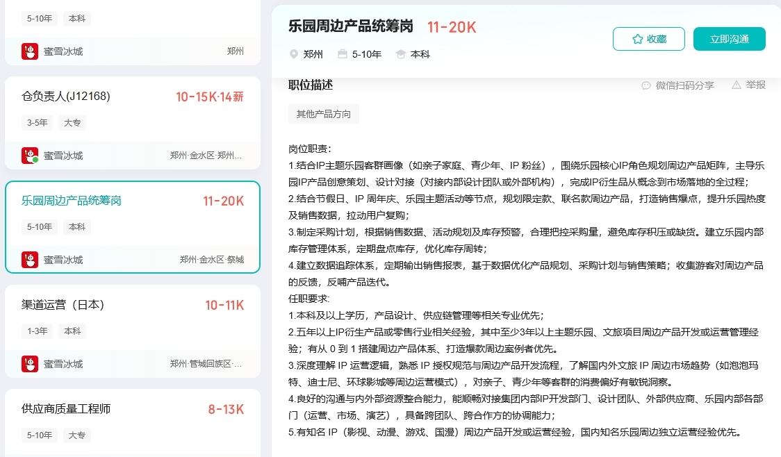
Task: Select the 供应商质量工程师 job listing
Action: click(x=66, y=409)
